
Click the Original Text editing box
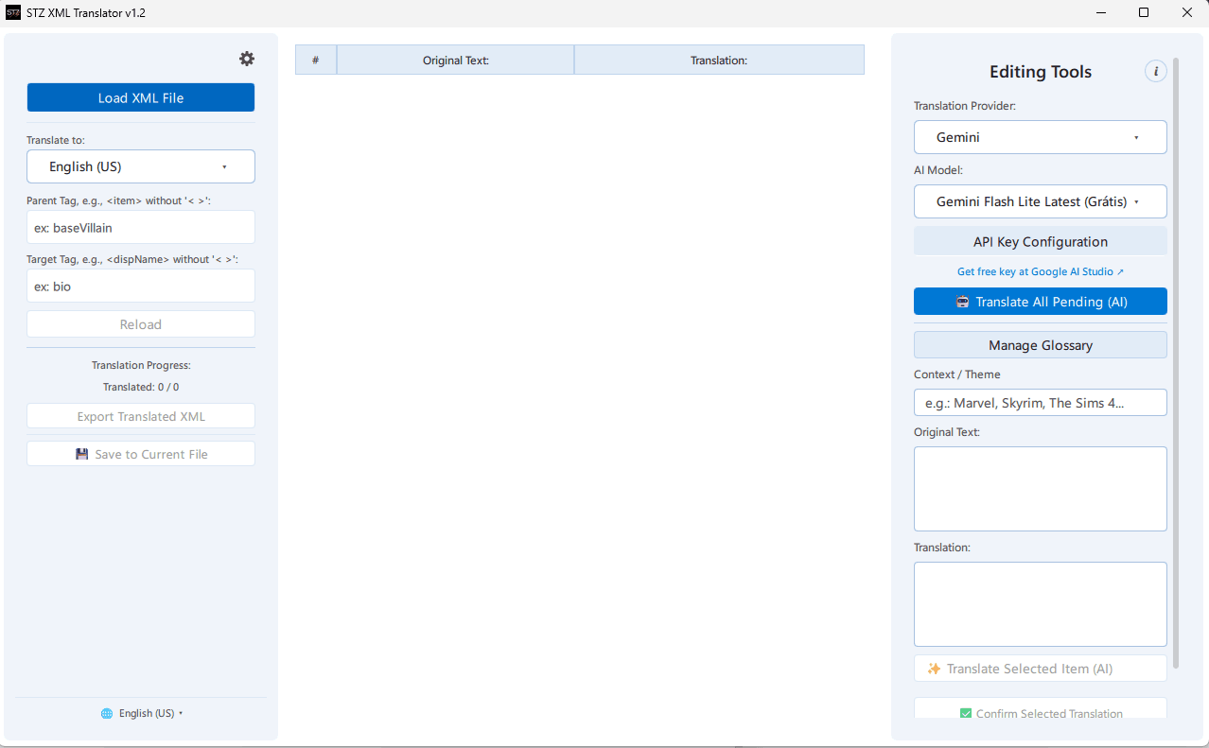pyautogui.click(x=1040, y=489)
